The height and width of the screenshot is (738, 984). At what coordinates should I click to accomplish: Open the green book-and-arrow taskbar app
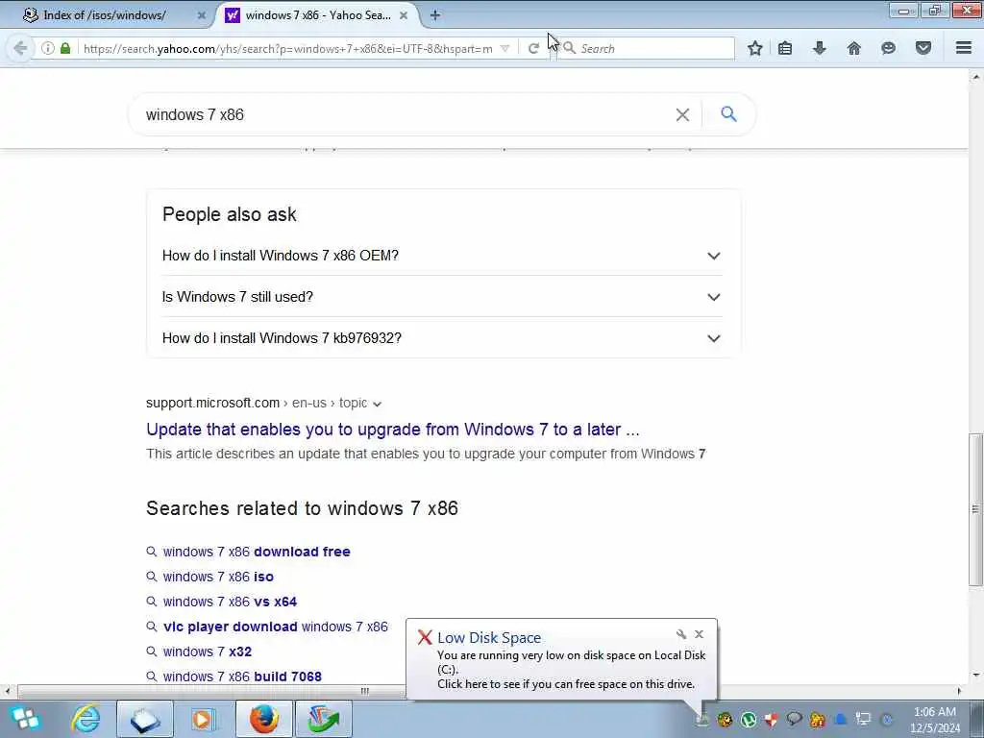[323, 719]
